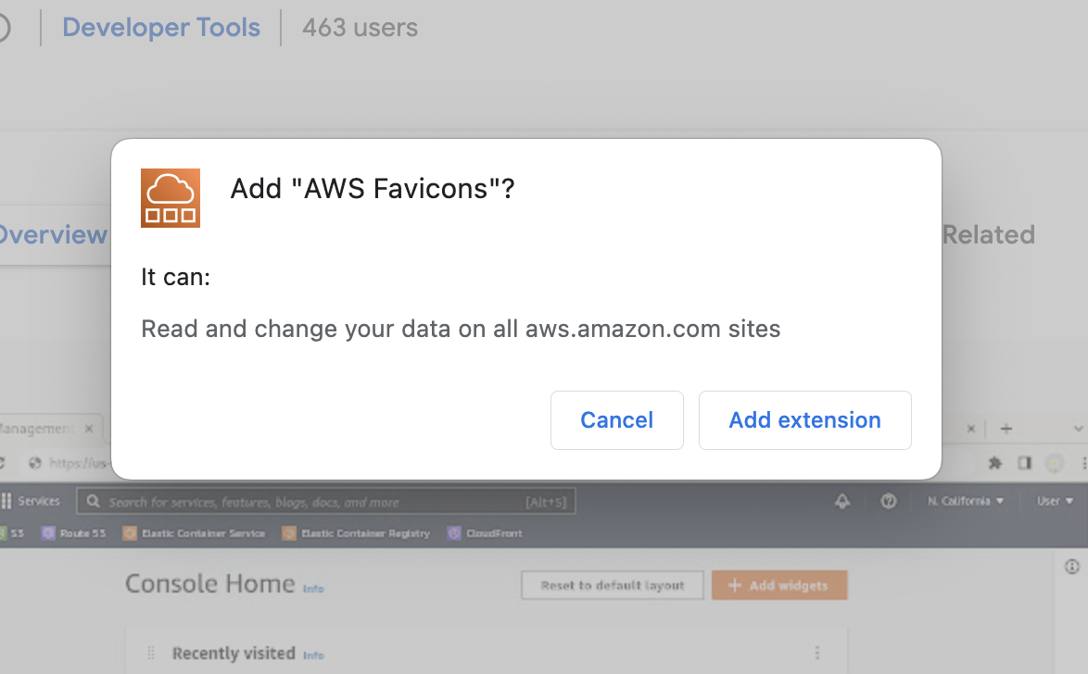Expand the User account dropdown
The width and height of the screenshot is (1088, 674).
pos(1054,500)
